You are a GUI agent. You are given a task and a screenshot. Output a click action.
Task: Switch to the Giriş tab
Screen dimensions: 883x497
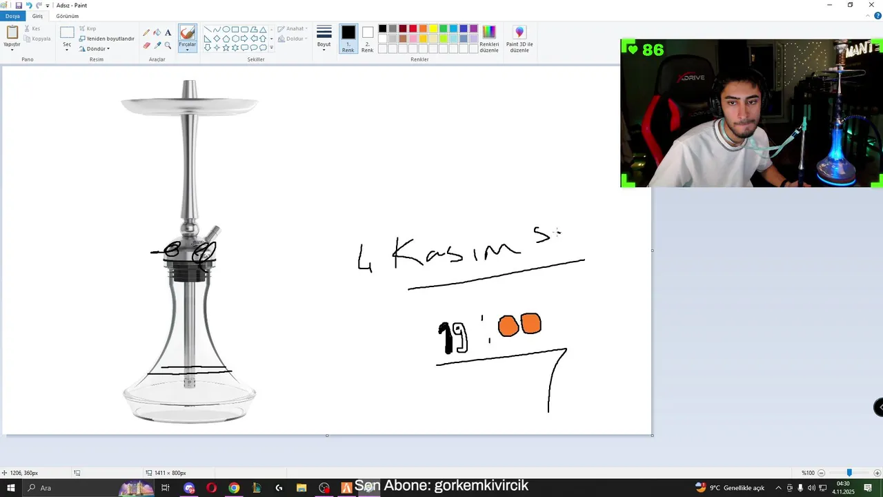point(37,16)
